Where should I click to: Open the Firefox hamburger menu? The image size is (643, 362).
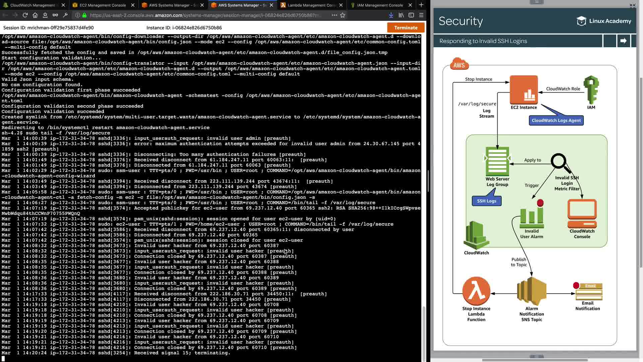(421, 15)
